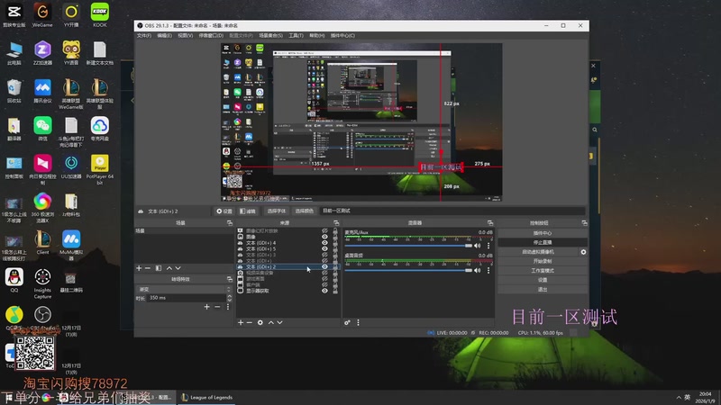Switch to League of Legends in taskbar
The width and height of the screenshot is (721, 405).
tap(207, 398)
